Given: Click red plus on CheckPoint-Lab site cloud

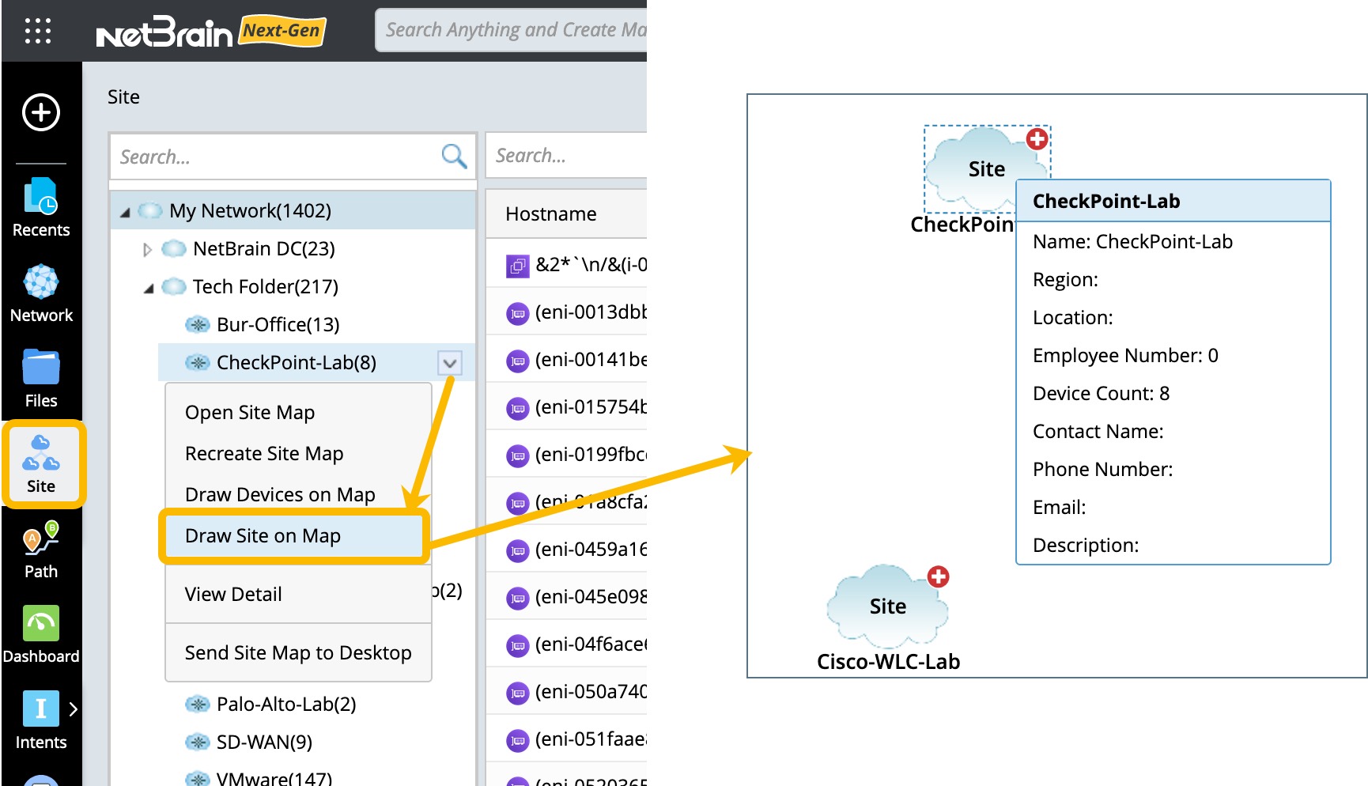Looking at the screenshot, I should pos(1037,140).
